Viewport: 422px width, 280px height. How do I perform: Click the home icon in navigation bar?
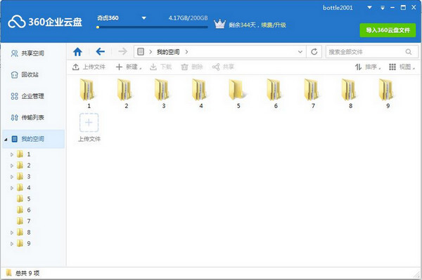click(77, 51)
